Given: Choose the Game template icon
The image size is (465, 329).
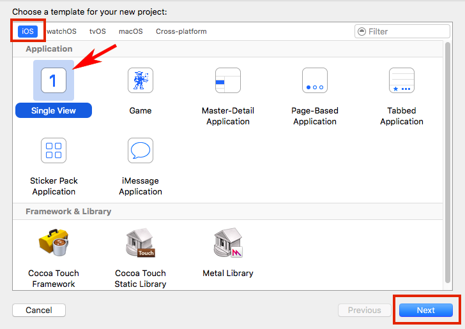Looking at the screenshot, I should (x=141, y=80).
